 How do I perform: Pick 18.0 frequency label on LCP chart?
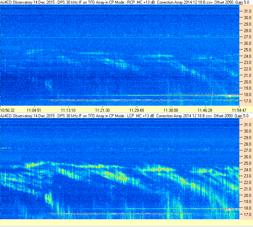pyautogui.click(x=248, y=208)
